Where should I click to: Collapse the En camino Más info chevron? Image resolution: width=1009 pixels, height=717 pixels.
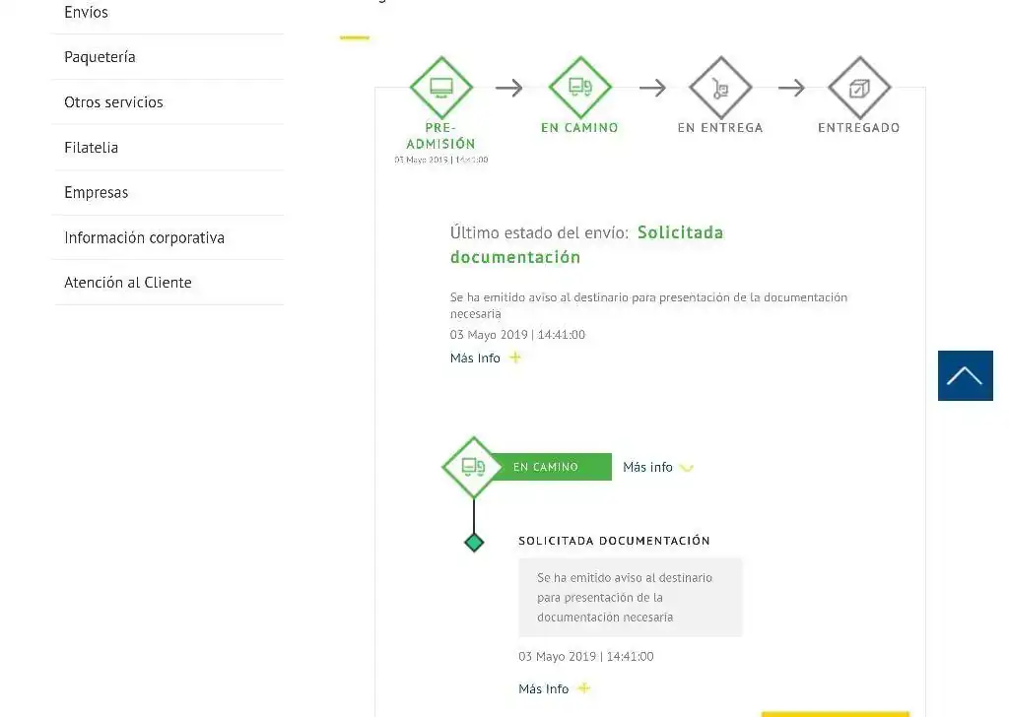tap(687, 468)
